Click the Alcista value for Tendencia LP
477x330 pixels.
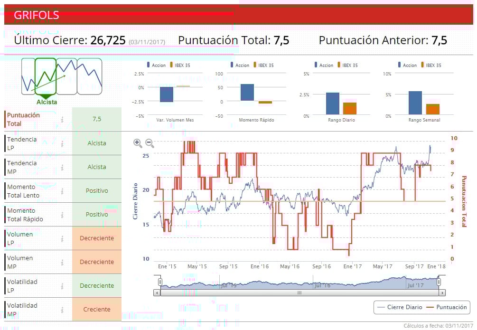click(x=97, y=143)
